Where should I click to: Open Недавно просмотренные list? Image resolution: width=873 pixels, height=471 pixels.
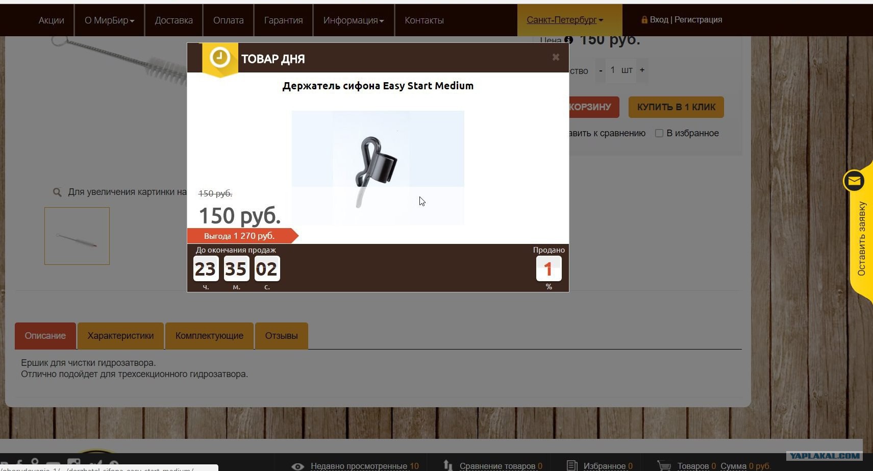(x=359, y=466)
